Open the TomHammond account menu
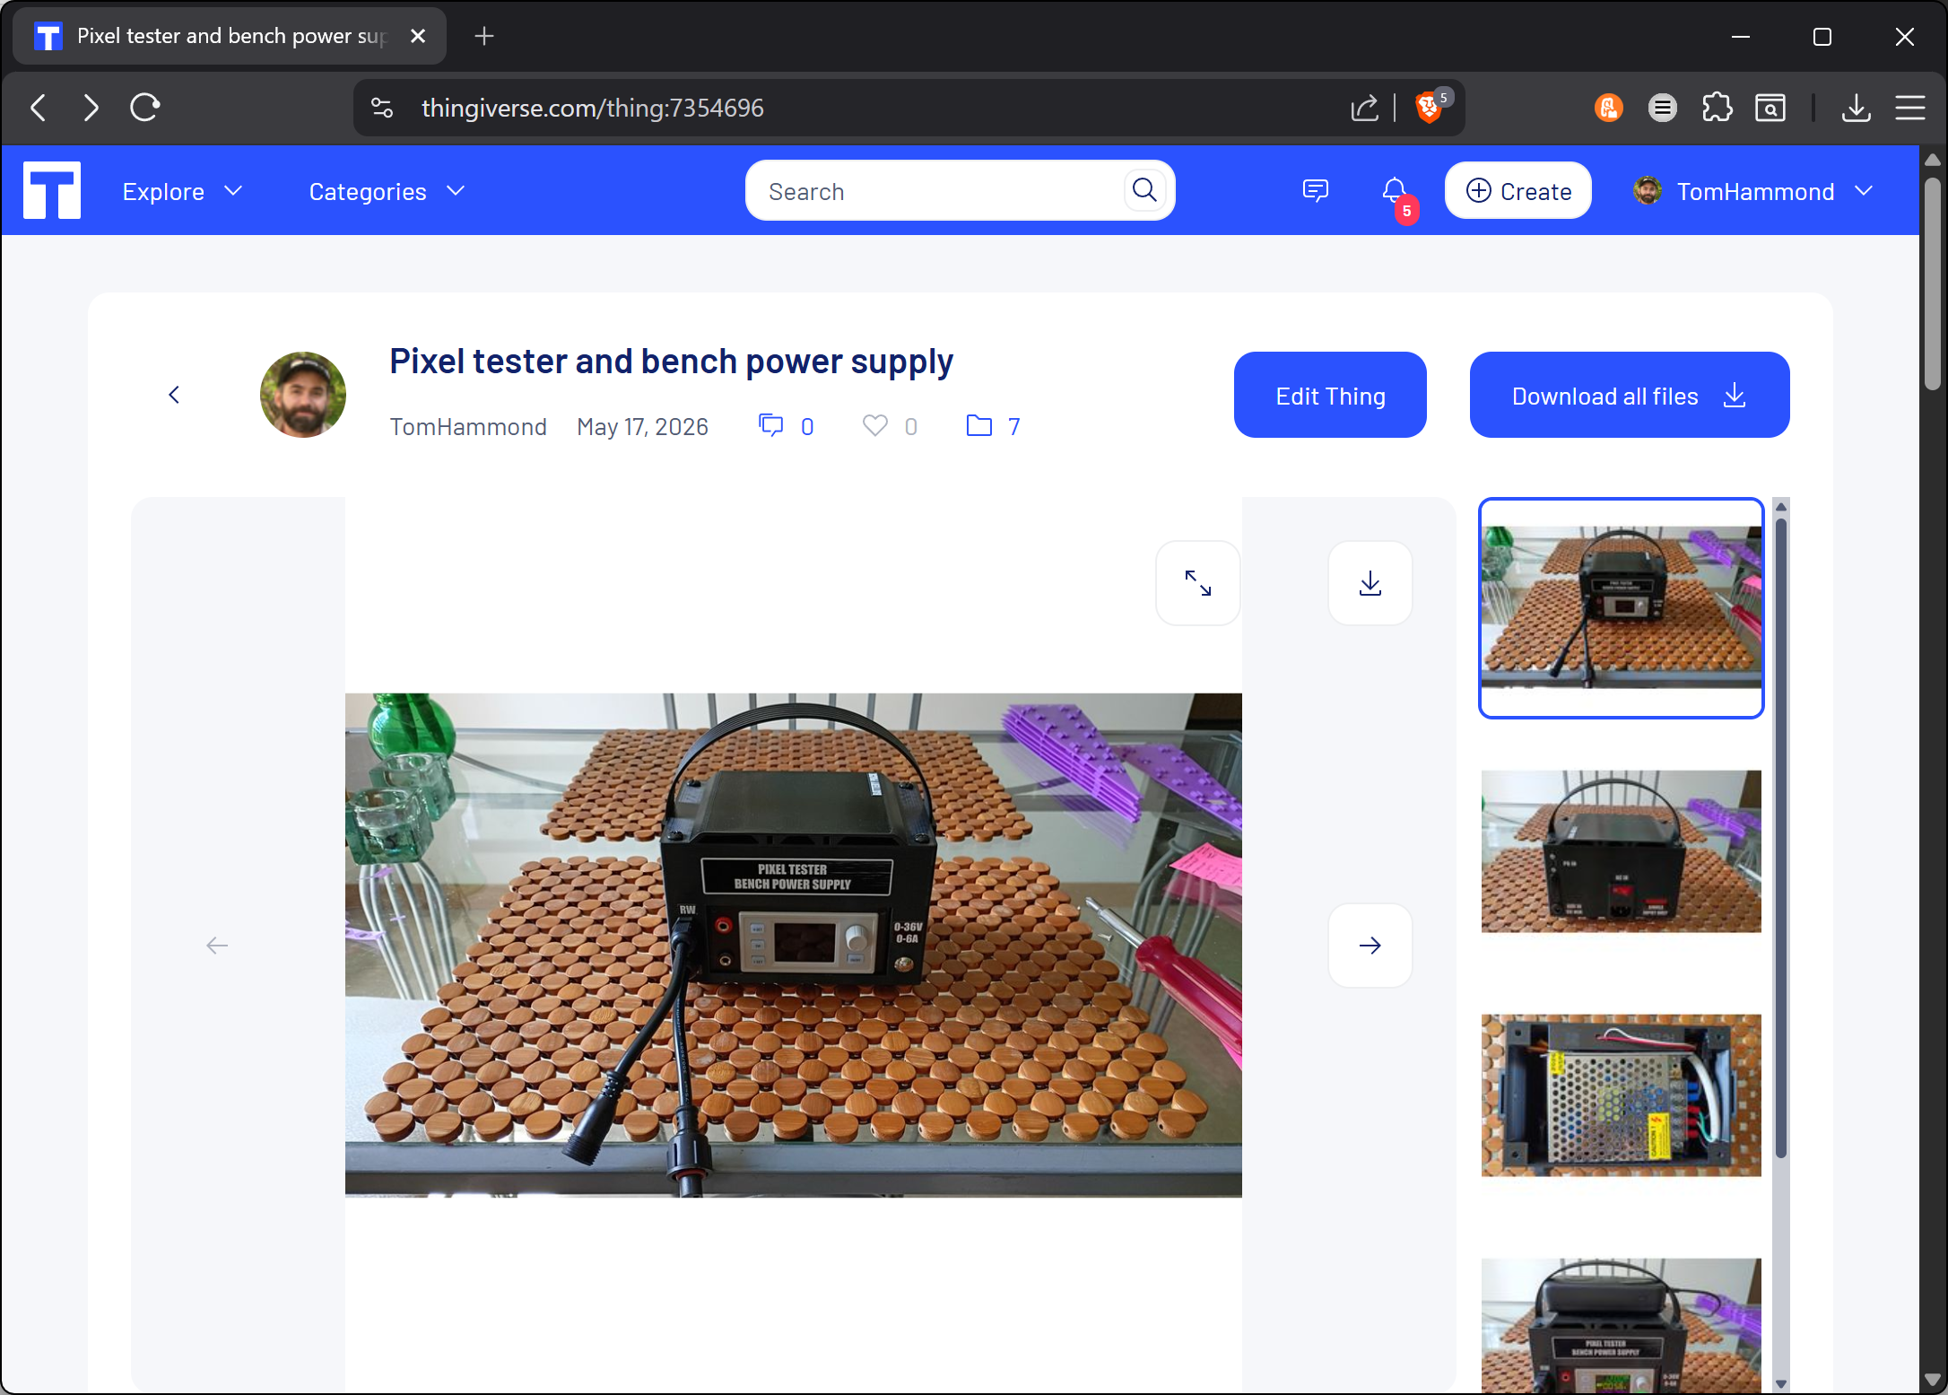1948x1395 pixels. coord(1753,191)
